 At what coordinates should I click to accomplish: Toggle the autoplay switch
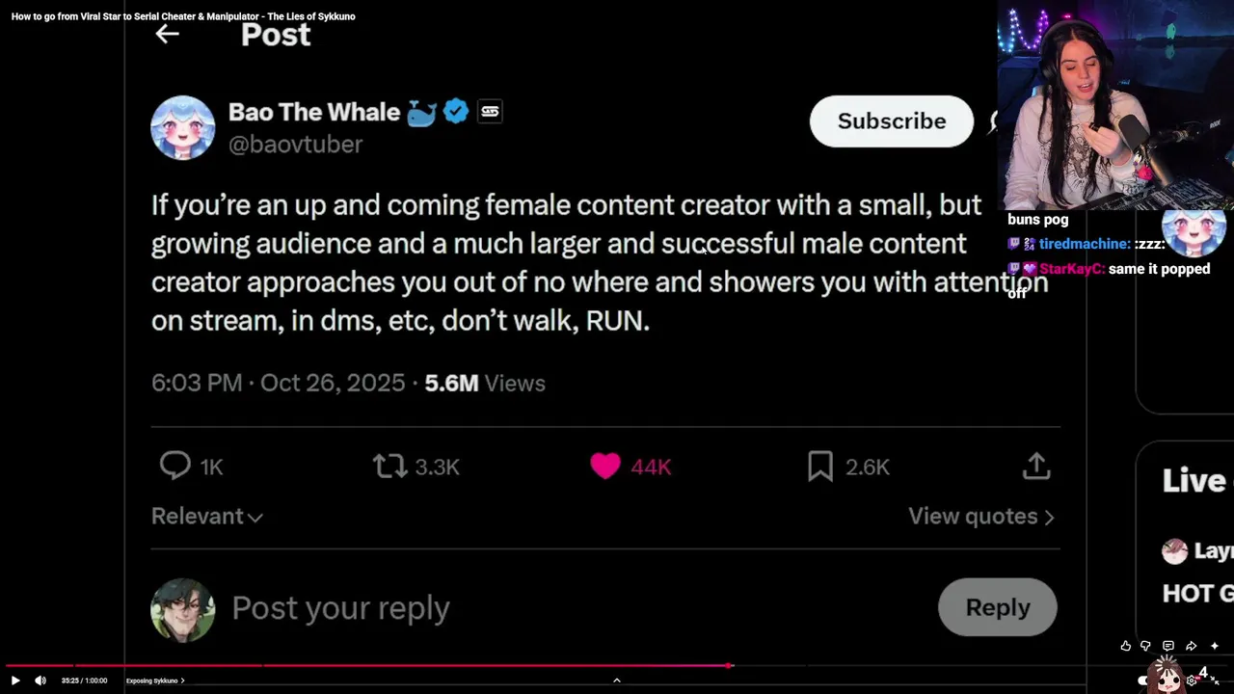pos(1144,681)
